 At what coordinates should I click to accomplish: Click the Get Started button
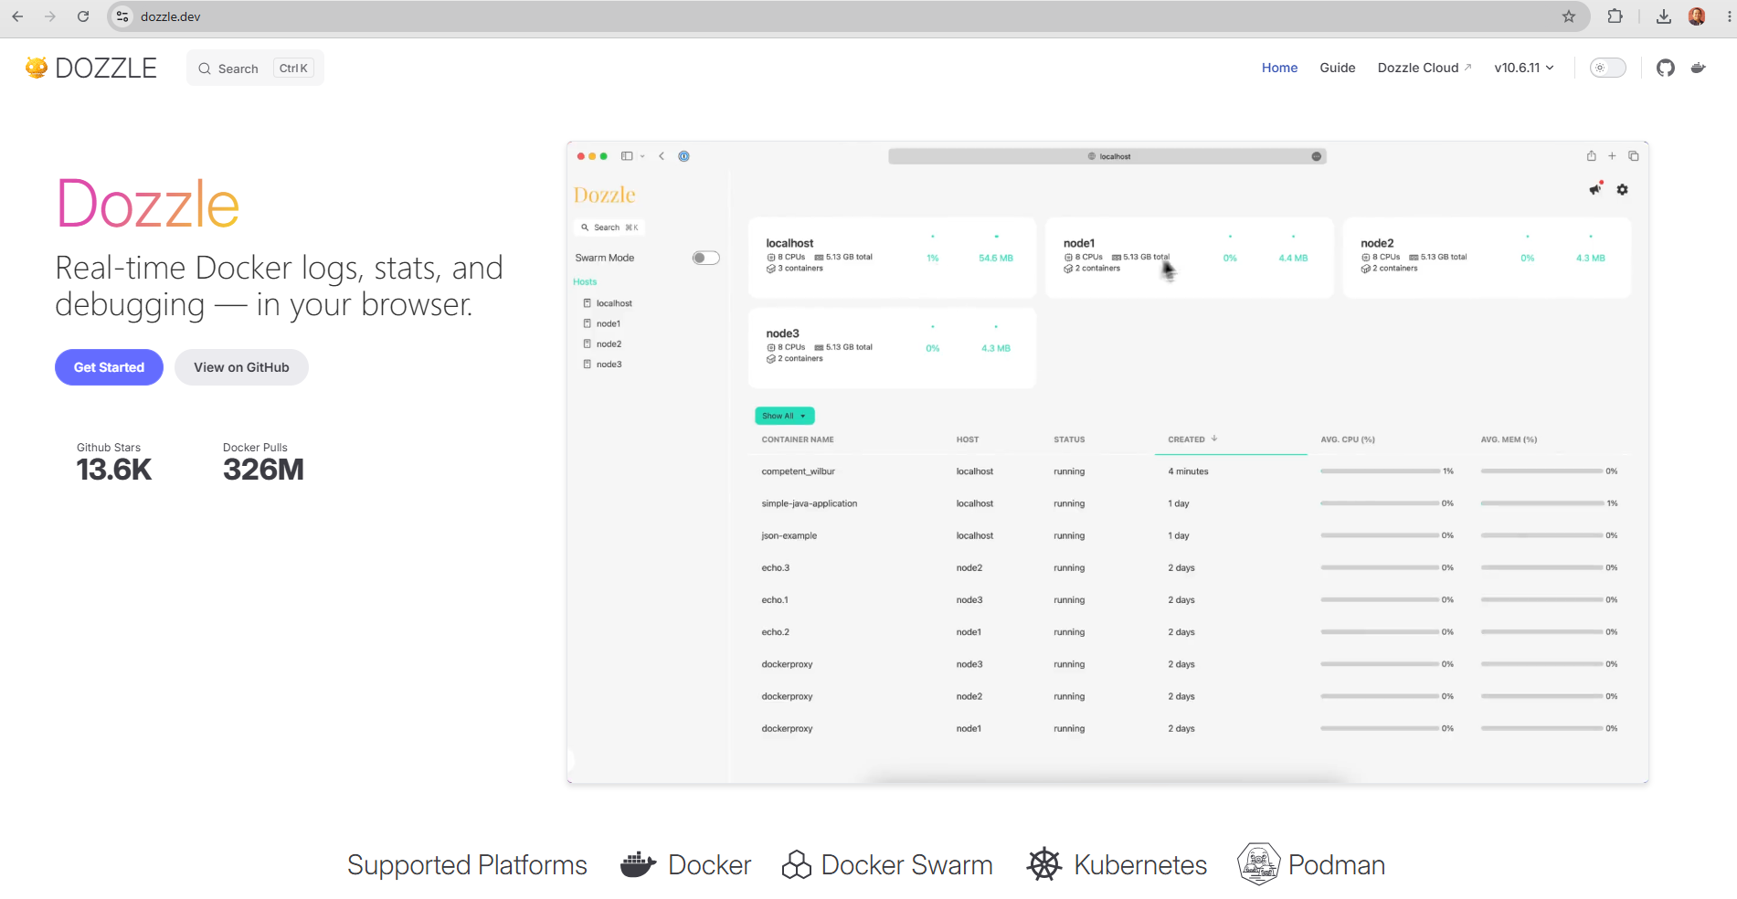[109, 367]
